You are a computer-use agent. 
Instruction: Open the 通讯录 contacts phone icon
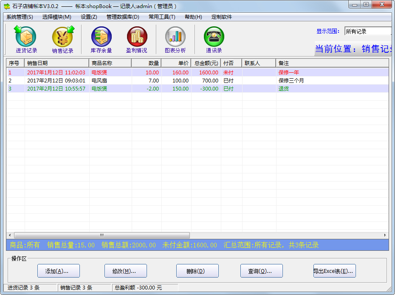(x=214, y=37)
